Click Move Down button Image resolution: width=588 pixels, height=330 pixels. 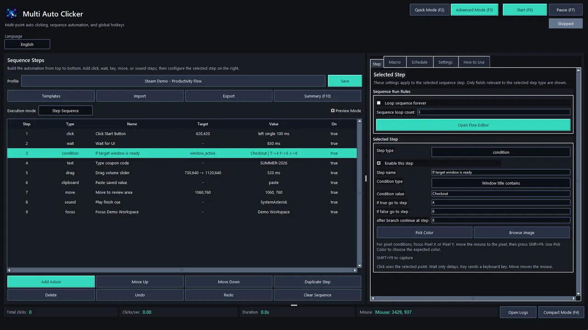point(229,282)
